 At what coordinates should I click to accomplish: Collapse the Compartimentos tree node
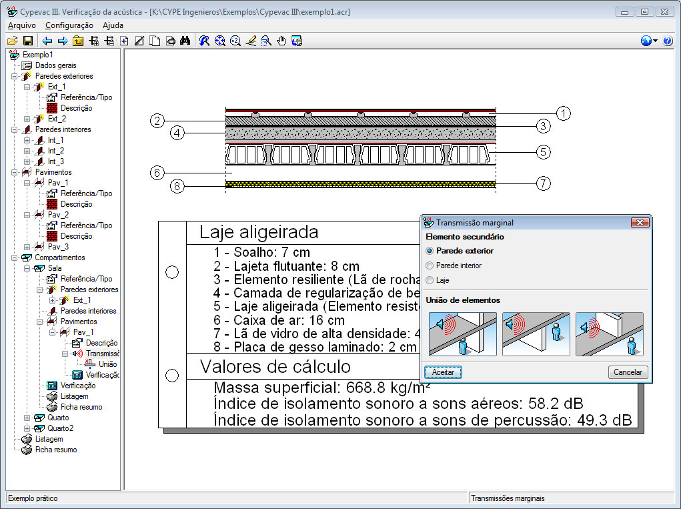point(14,258)
